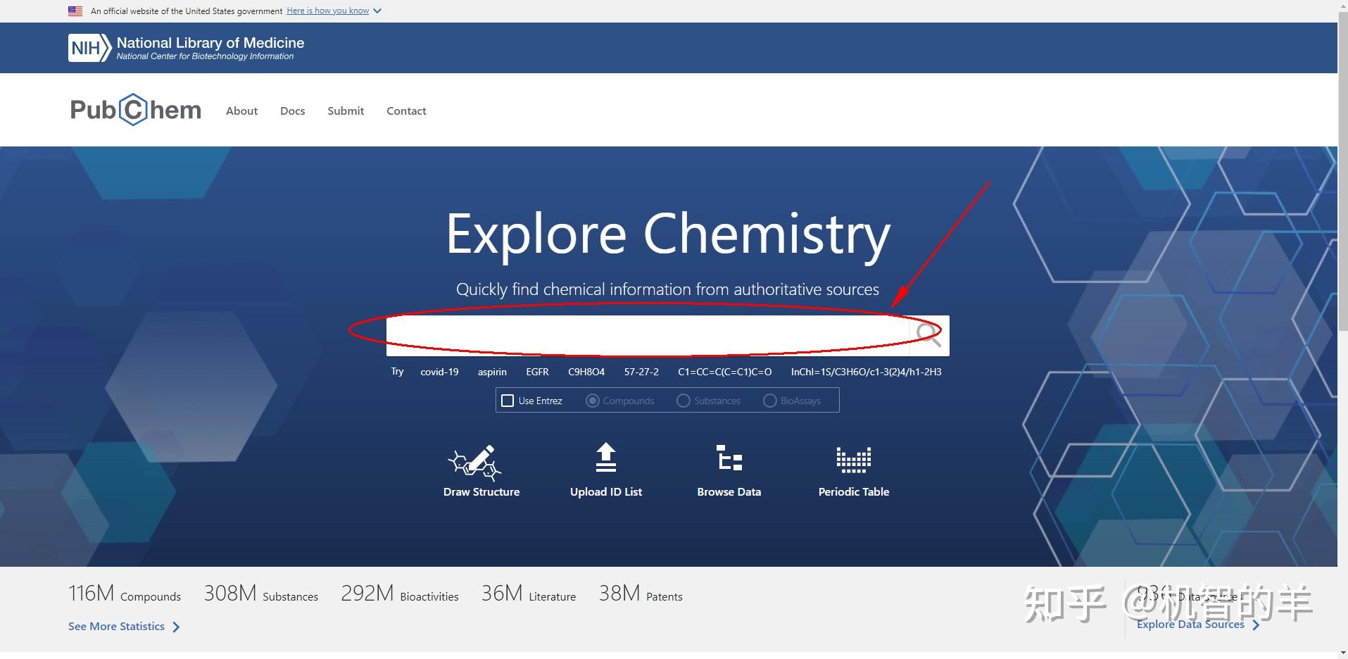Select the BioAssays radio button
The width and height of the screenshot is (1348, 659).
coord(770,401)
